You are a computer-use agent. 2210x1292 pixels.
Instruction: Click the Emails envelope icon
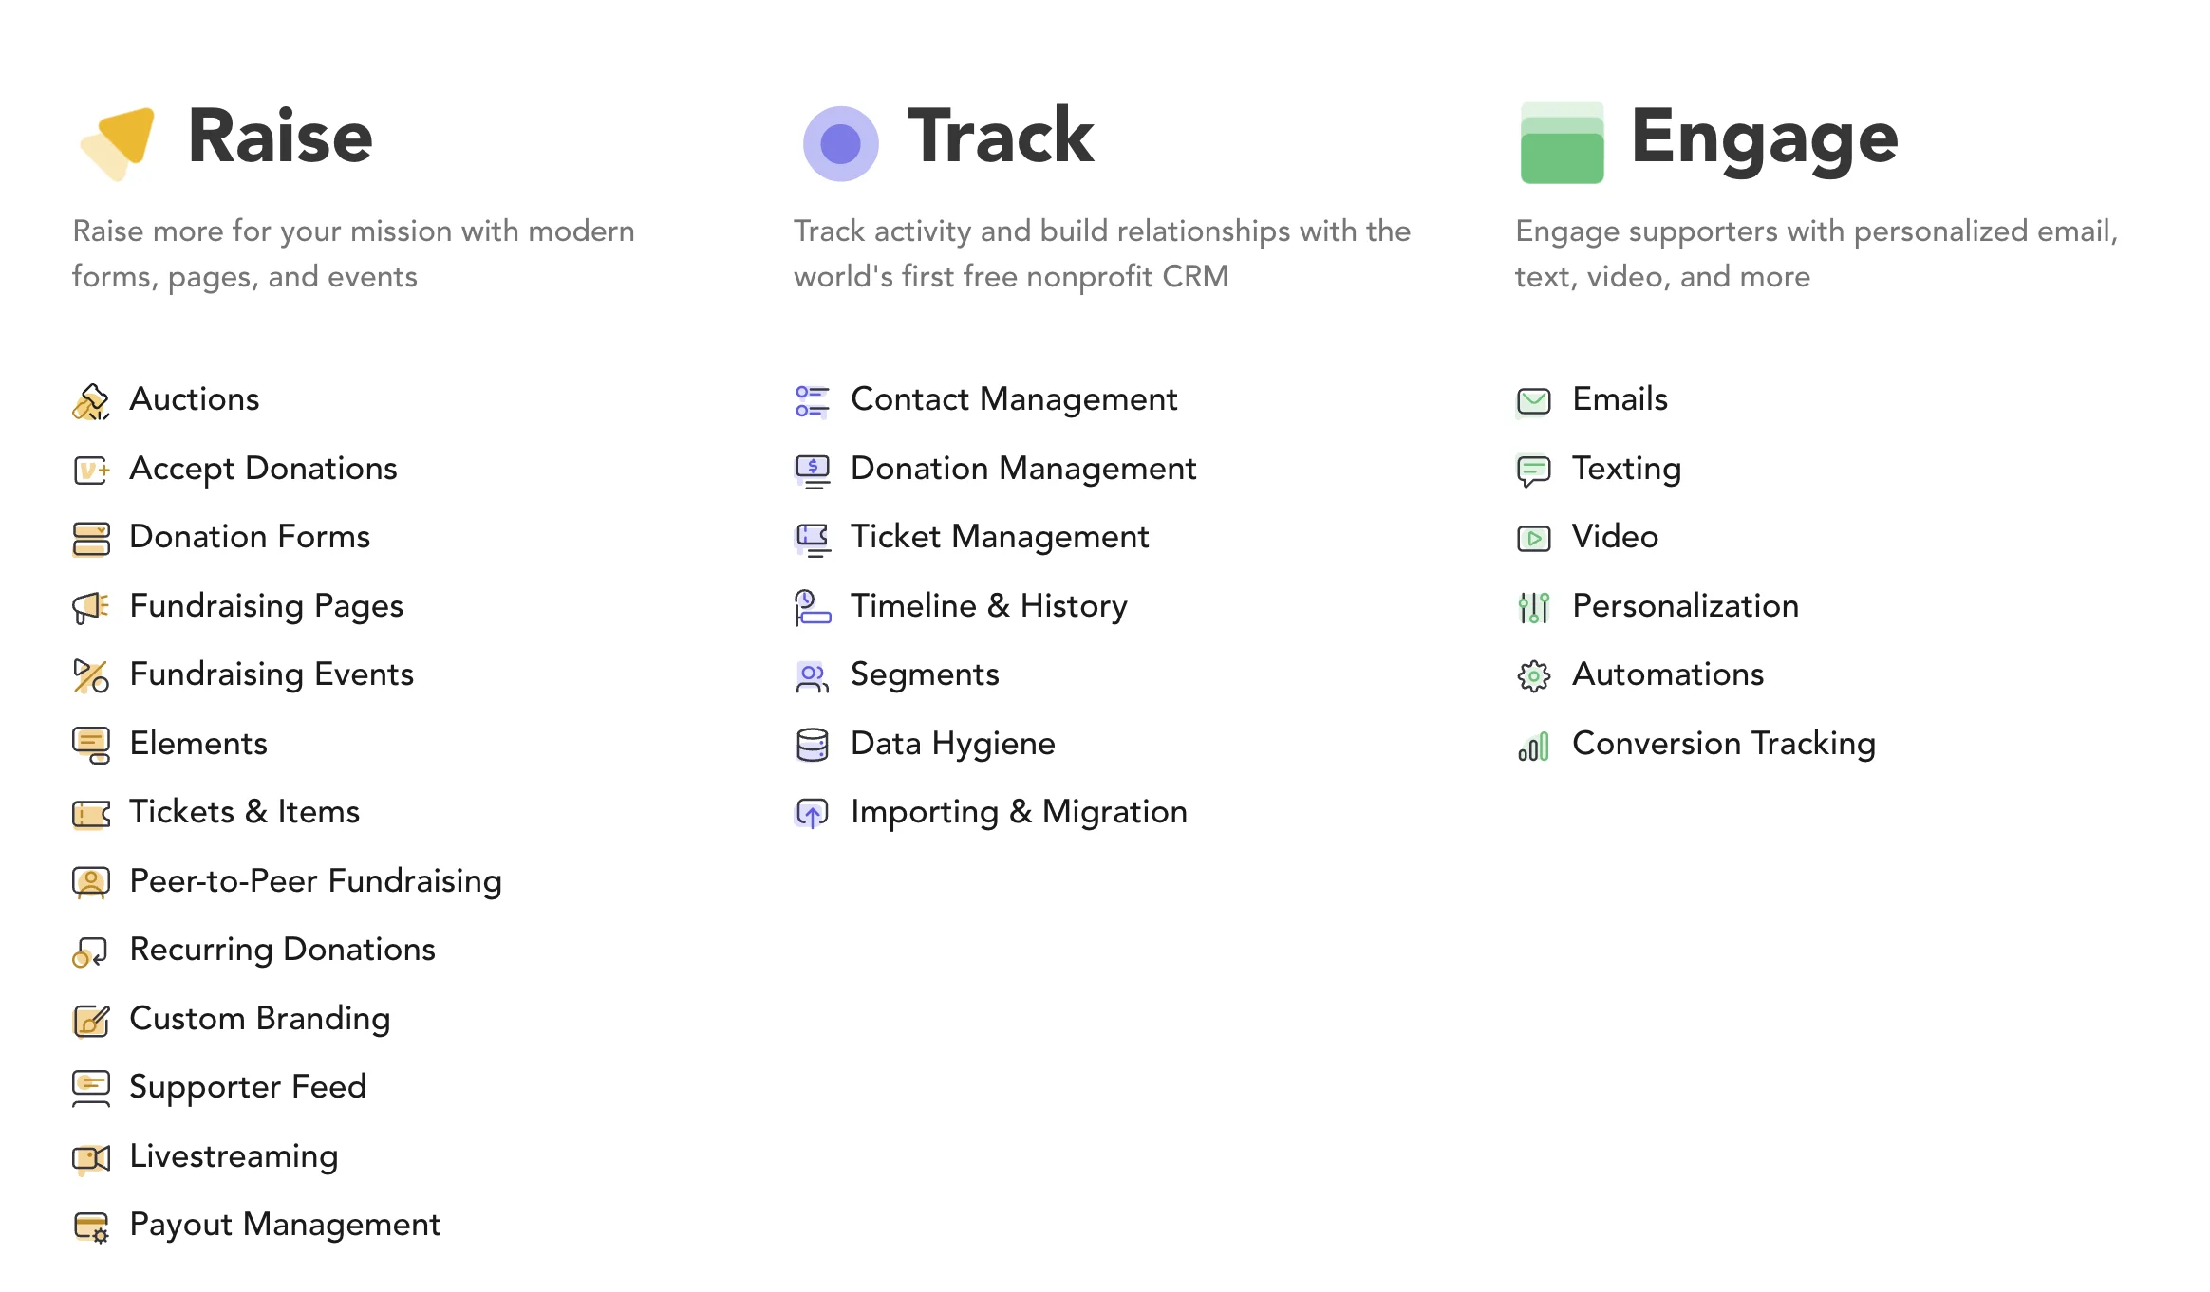1533,401
